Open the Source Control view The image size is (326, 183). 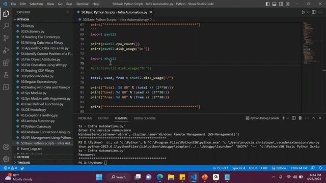click(x=6, y=38)
